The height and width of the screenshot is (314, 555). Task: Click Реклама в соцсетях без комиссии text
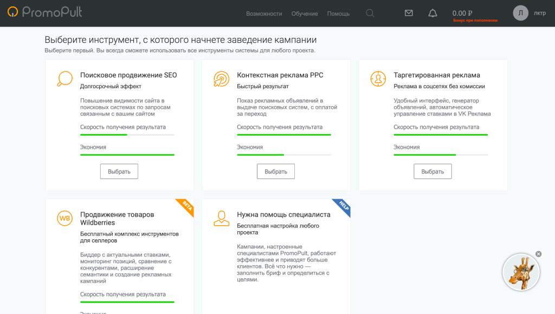(x=439, y=86)
